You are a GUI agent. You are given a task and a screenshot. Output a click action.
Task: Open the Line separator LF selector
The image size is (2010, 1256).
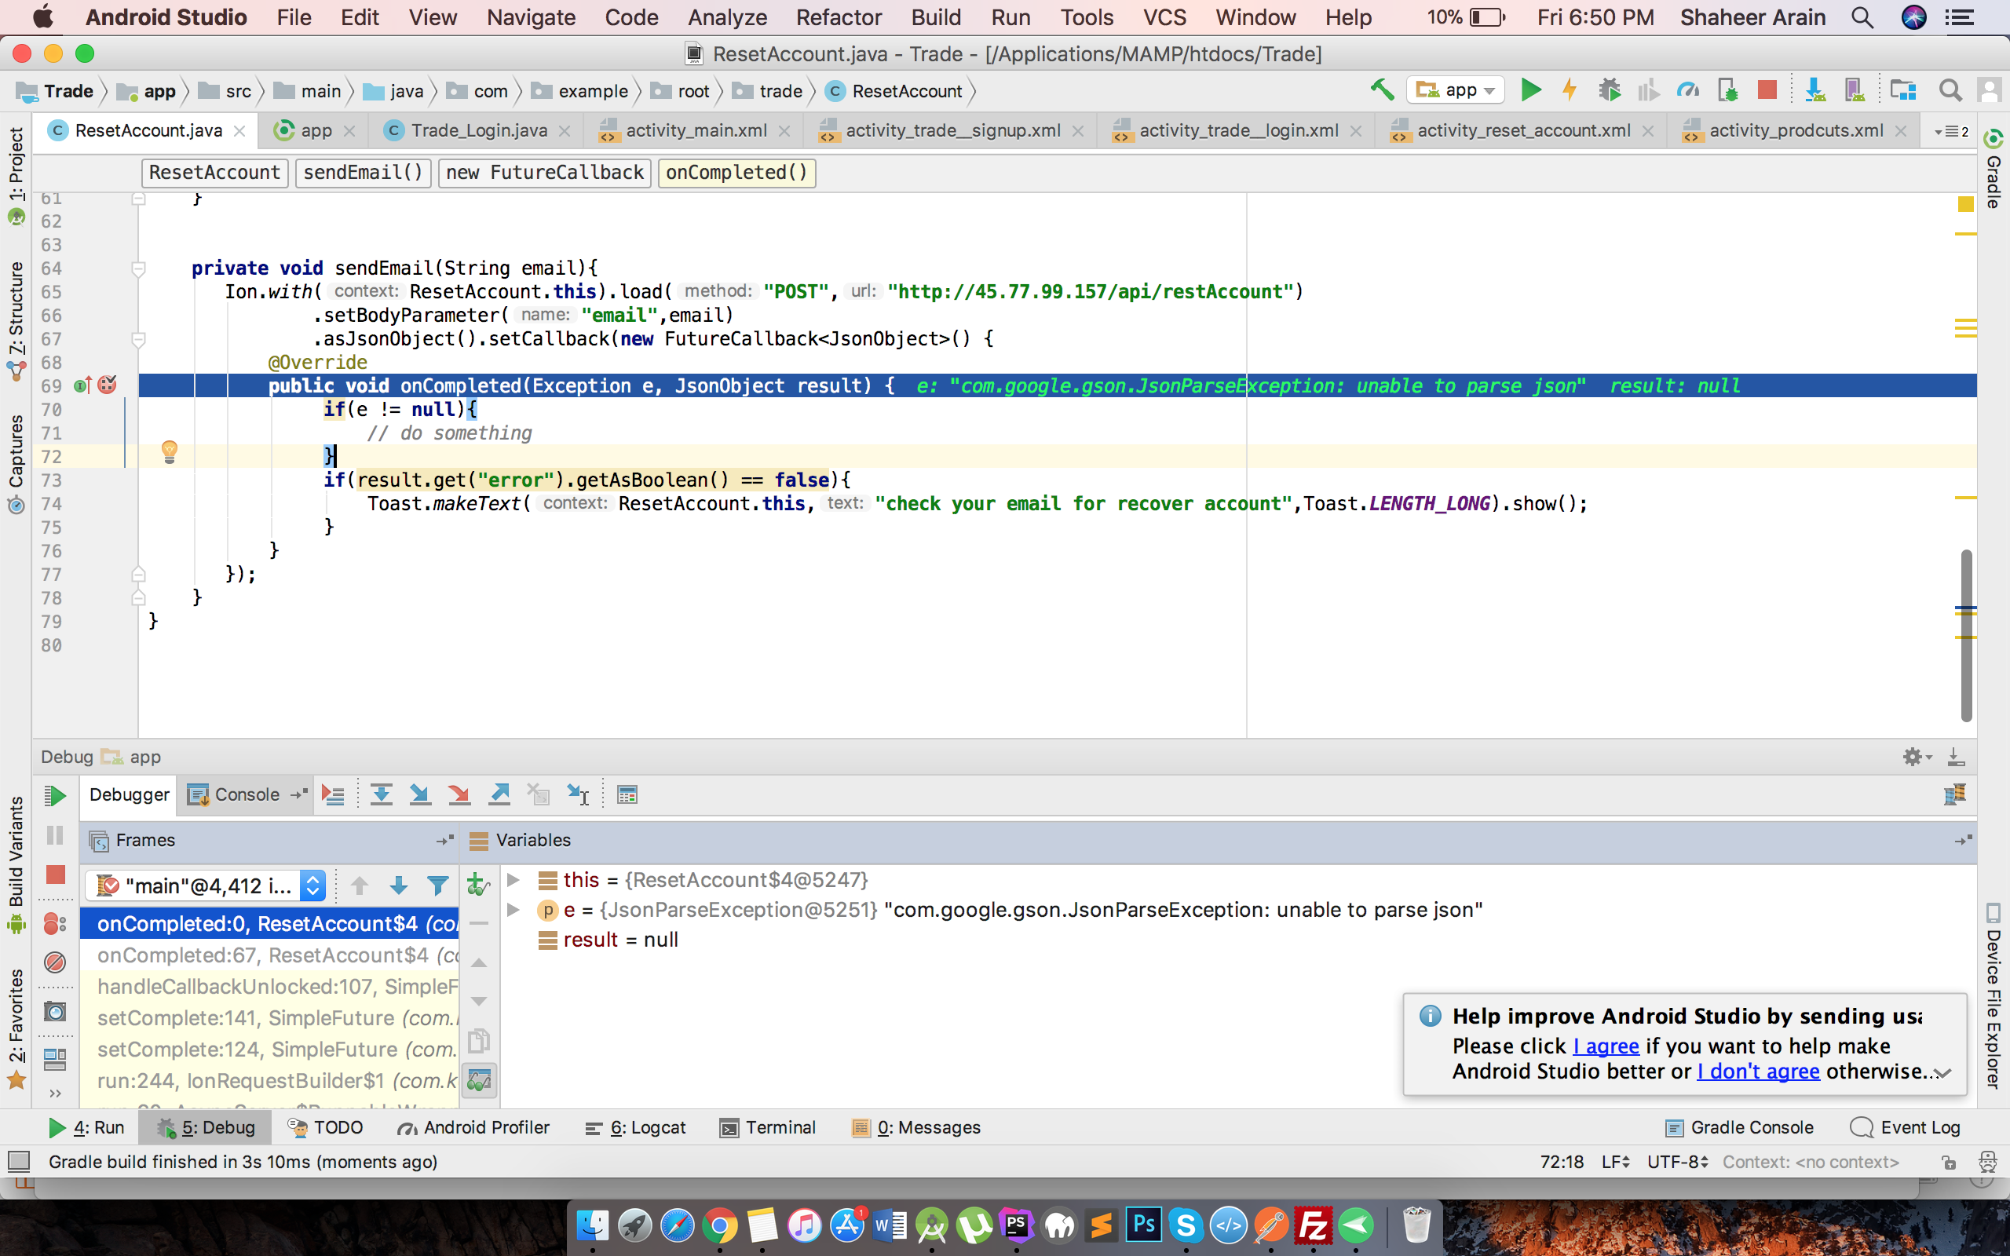(1616, 1161)
